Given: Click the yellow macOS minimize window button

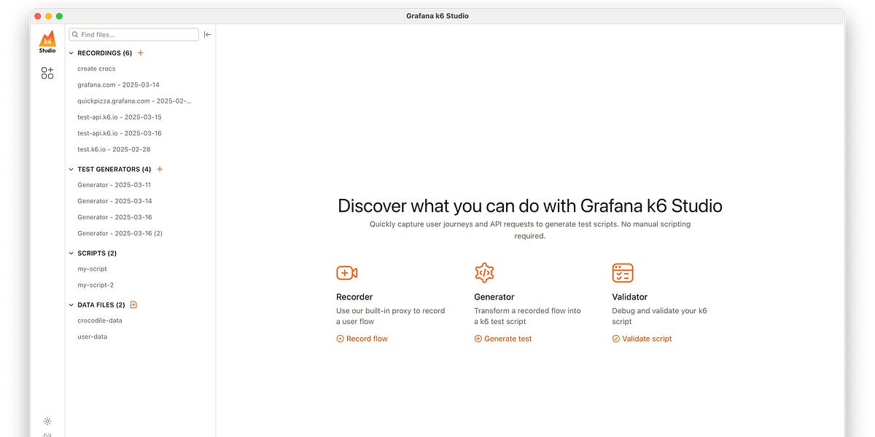Looking at the screenshot, I should (x=48, y=16).
